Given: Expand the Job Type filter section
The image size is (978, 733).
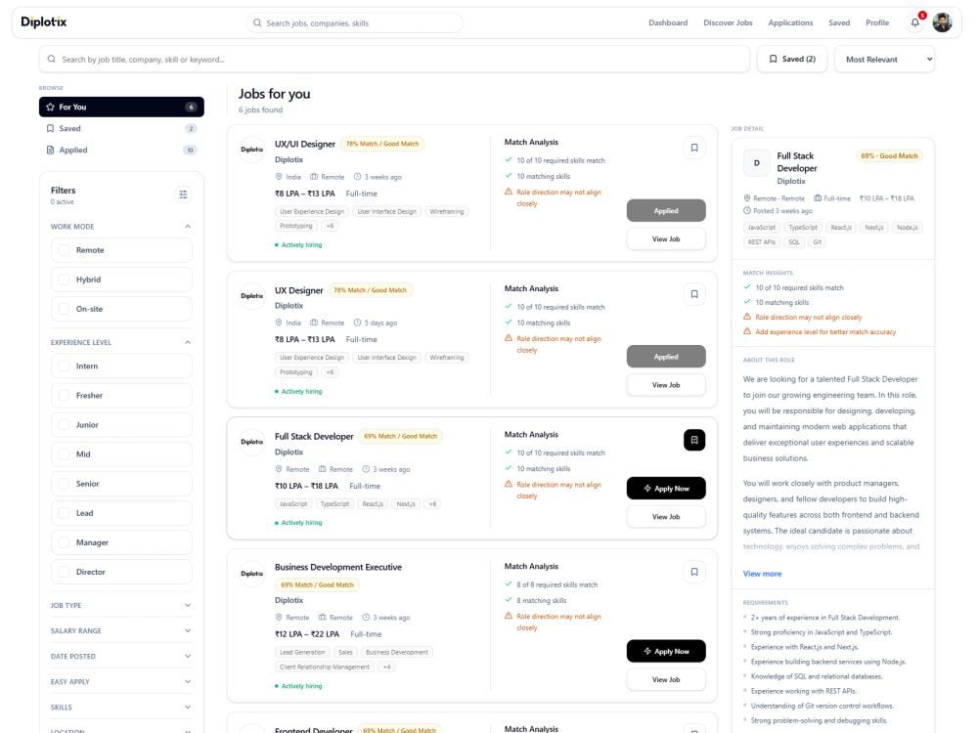Looking at the screenshot, I should pyautogui.click(x=121, y=605).
